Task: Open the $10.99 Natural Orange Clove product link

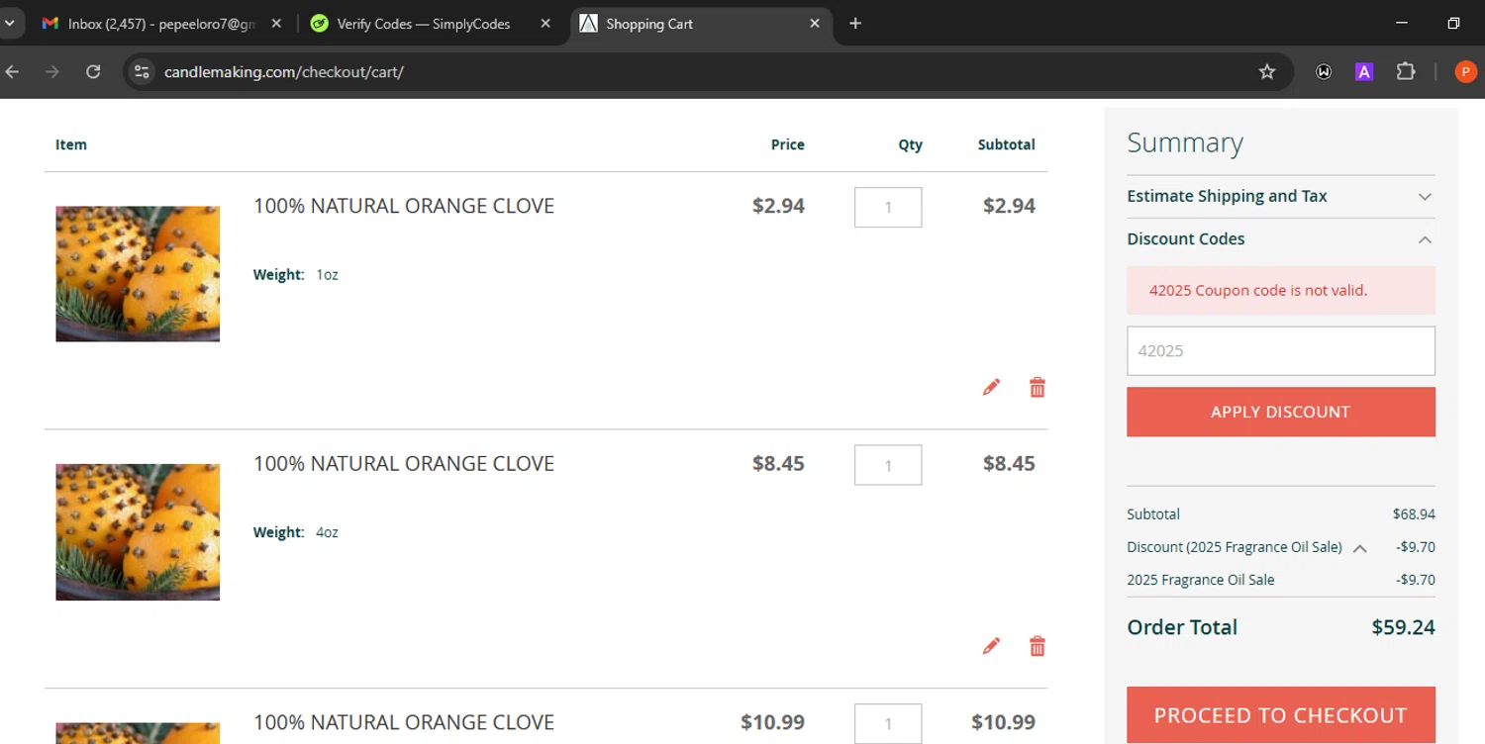Action: coord(404,722)
